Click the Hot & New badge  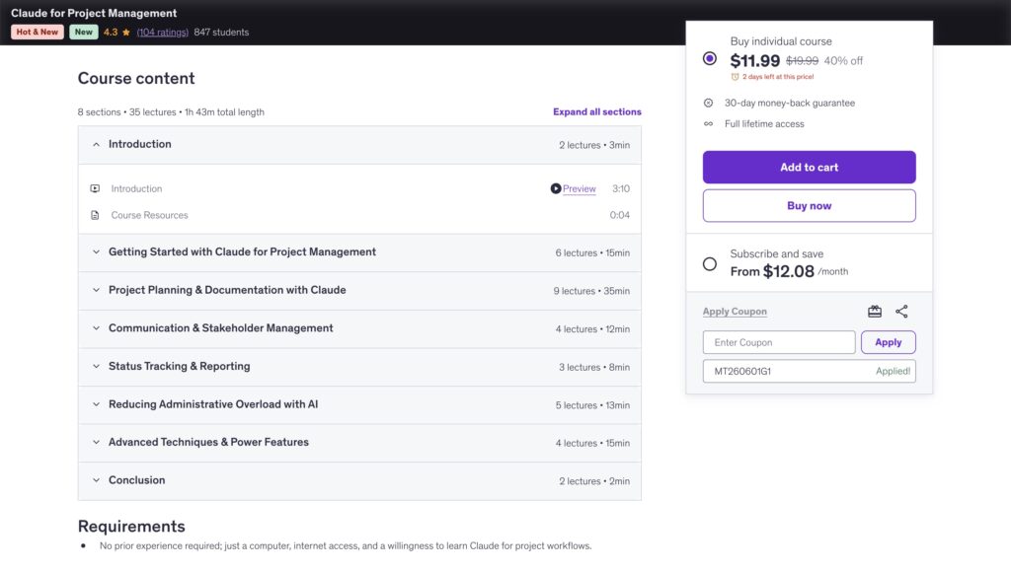pyautogui.click(x=38, y=33)
